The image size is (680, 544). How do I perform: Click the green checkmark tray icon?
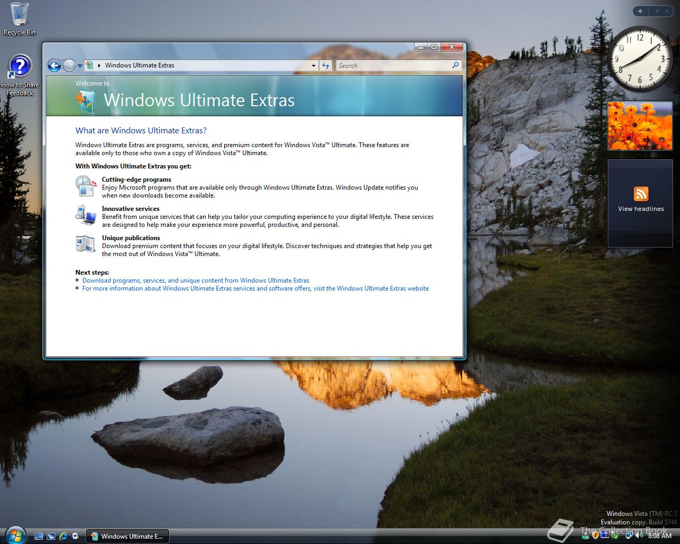point(616,537)
